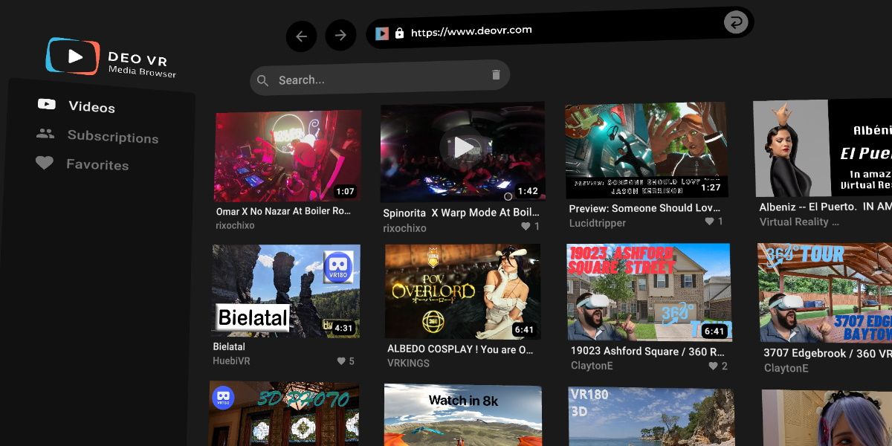Open the Watch in 8k thumbnail

(463, 415)
